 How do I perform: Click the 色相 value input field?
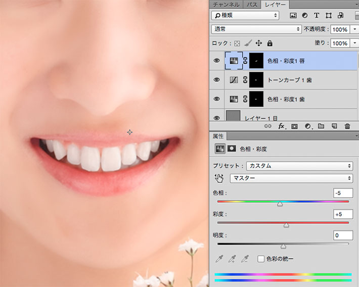tap(343, 193)
